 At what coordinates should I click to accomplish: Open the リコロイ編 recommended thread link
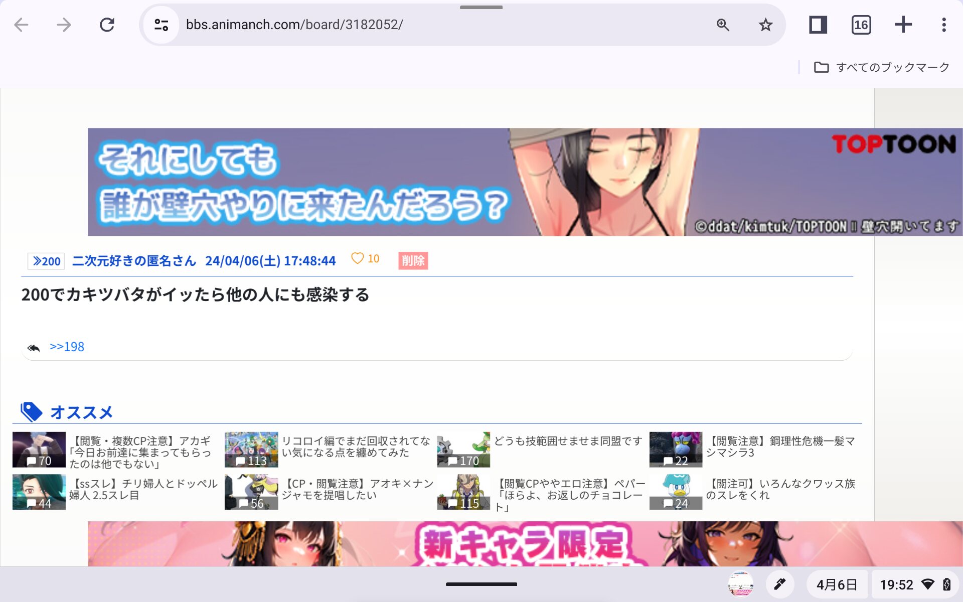(355, 446)
